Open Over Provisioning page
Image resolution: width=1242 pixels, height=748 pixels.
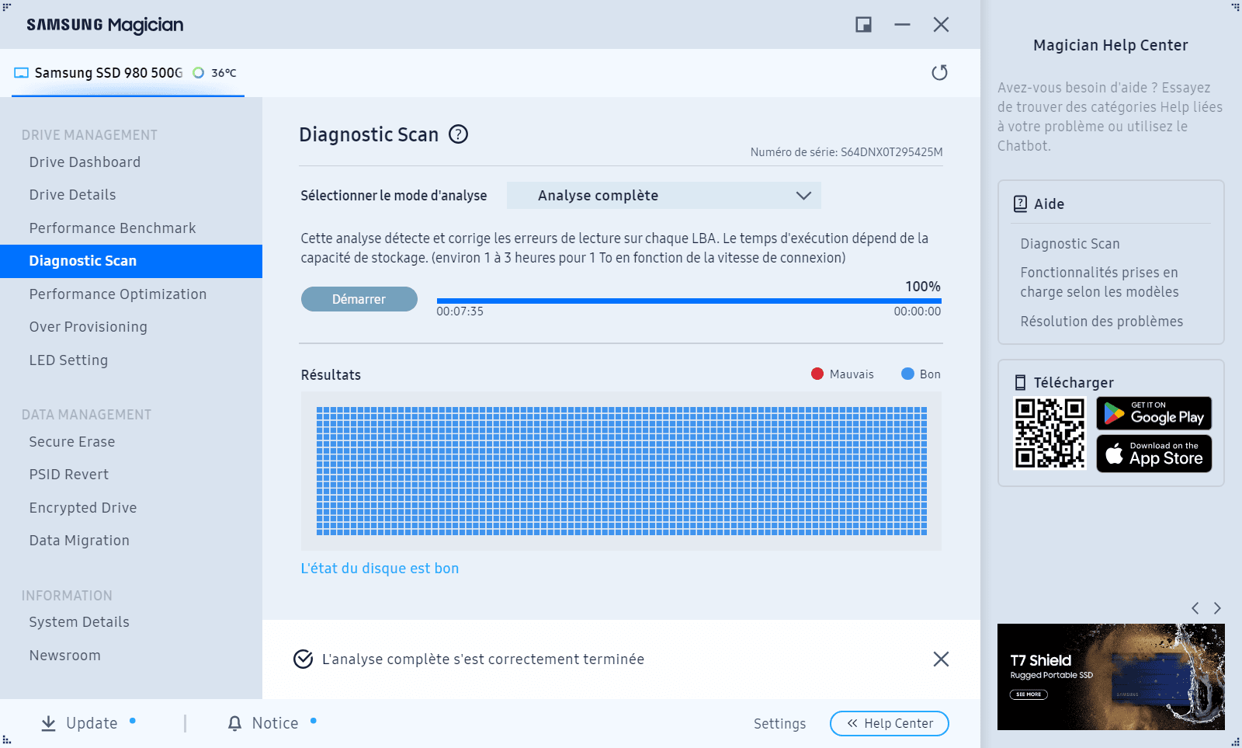[x=88, y=327]
